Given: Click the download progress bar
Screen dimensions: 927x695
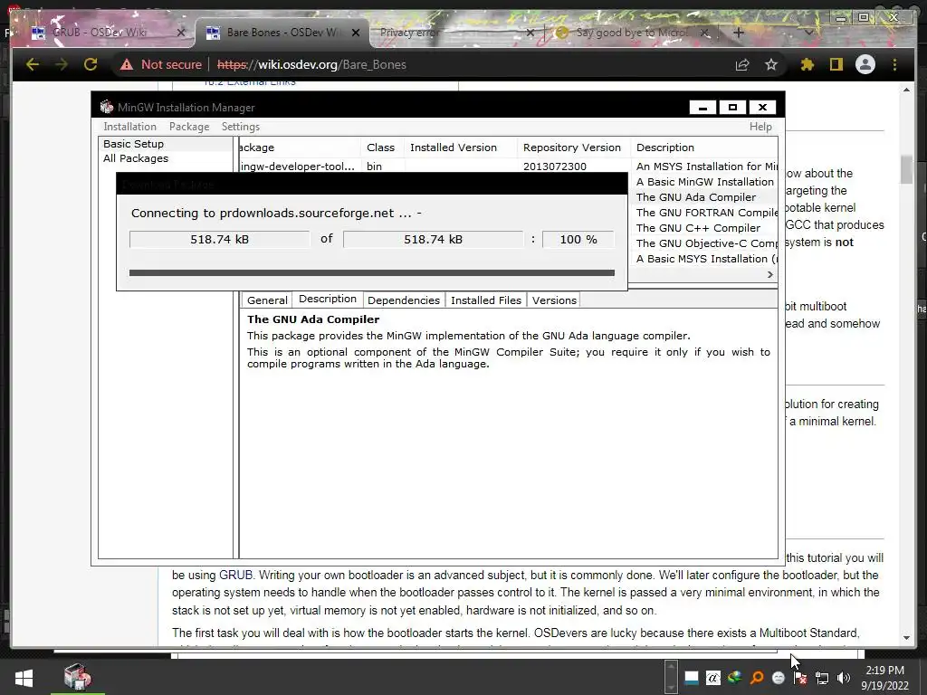Looking at the screenshot, I should pos(372,273).
